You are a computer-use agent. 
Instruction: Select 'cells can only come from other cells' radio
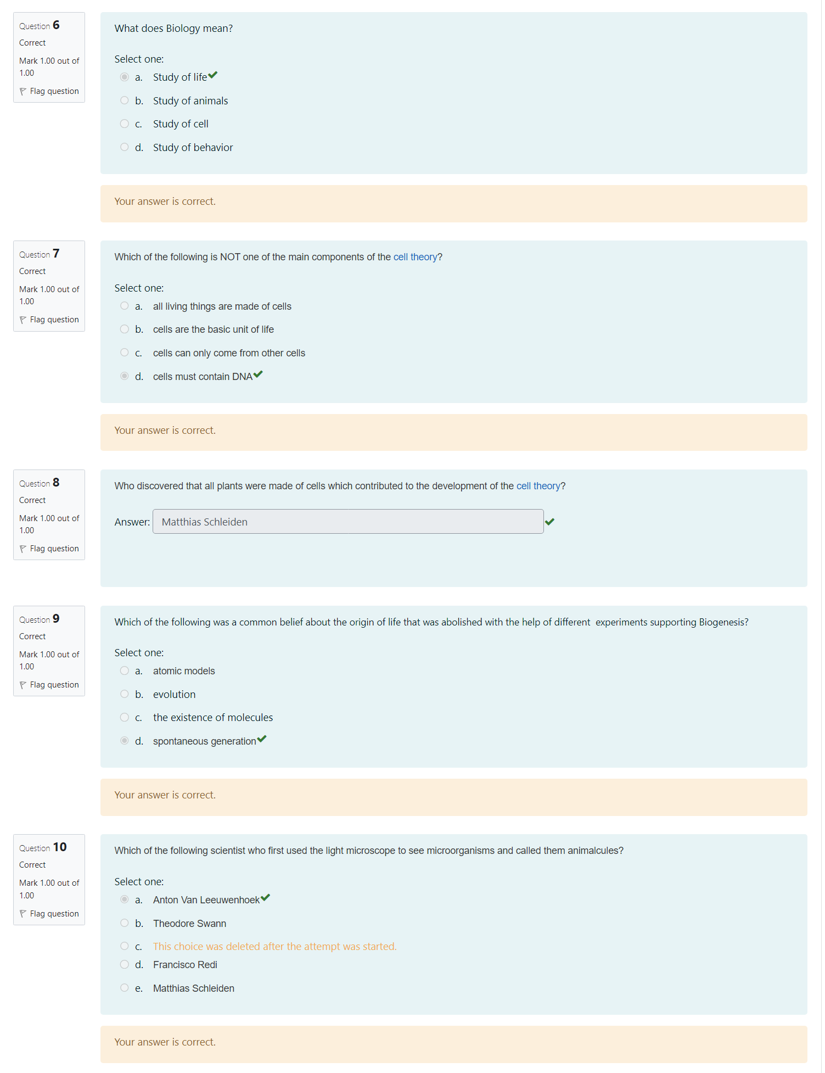125,353
